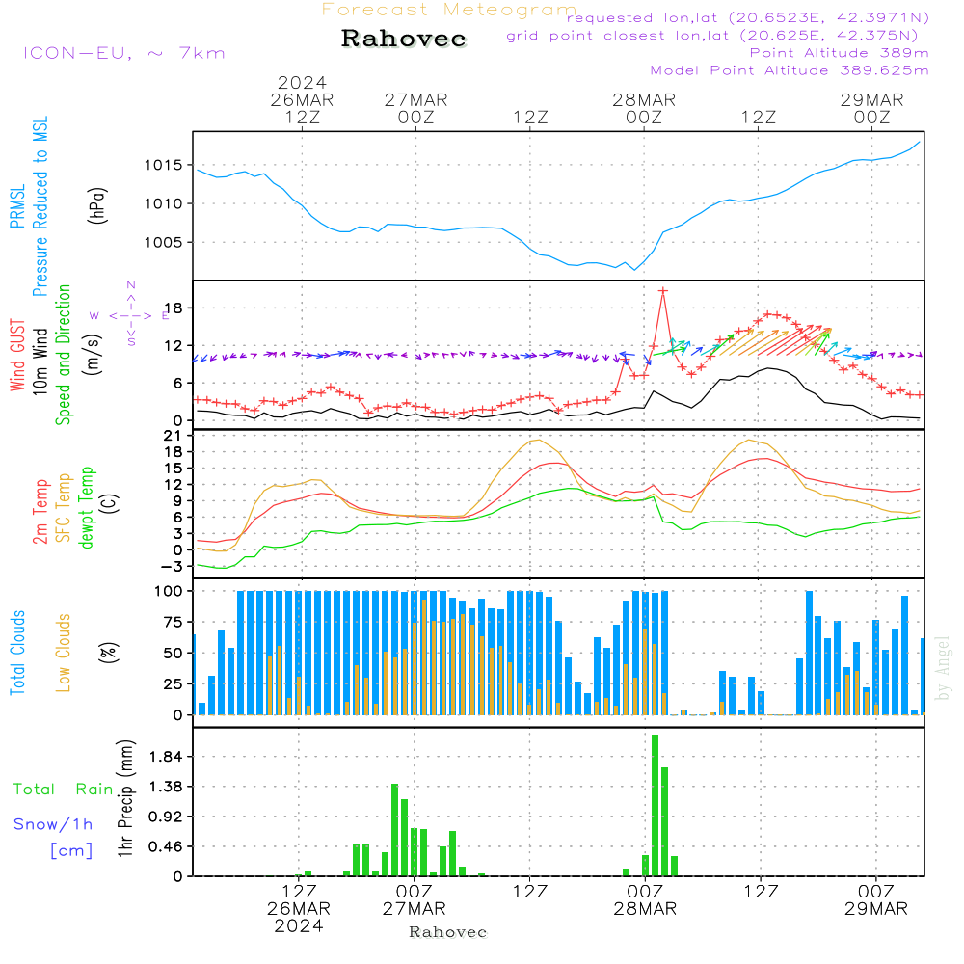The image size is (964, 964).
Task: Click the orange "Low Clouds" label
Action: [63, 653]
